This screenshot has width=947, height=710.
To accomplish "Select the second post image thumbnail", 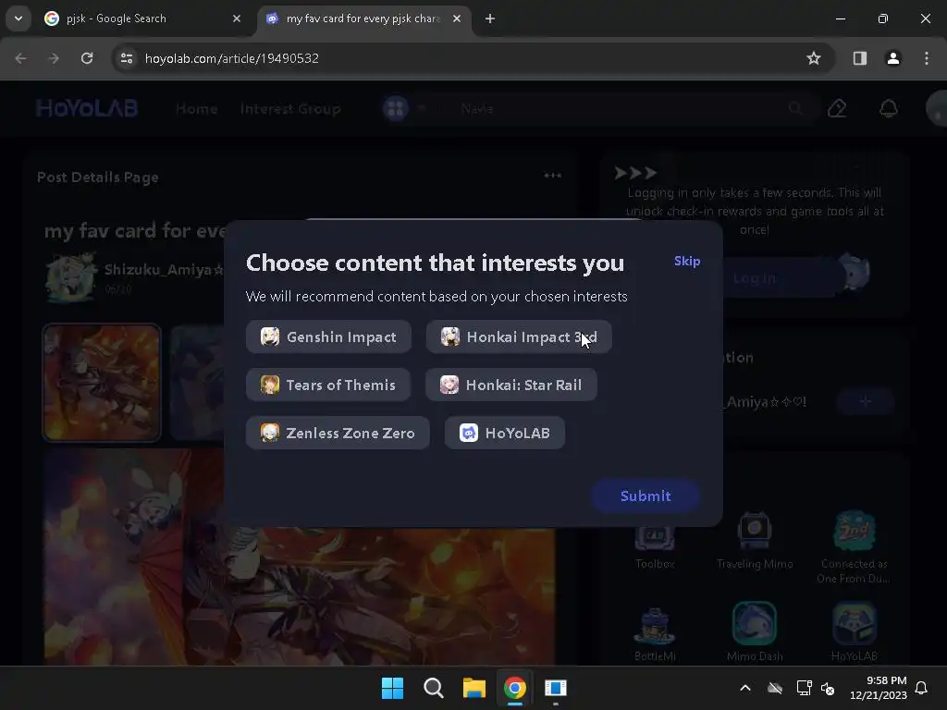I will 198,383.
